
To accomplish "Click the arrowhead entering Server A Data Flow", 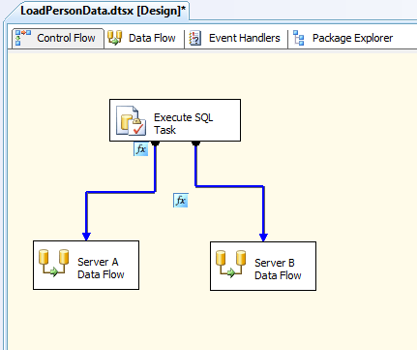I will pos(86,237).
